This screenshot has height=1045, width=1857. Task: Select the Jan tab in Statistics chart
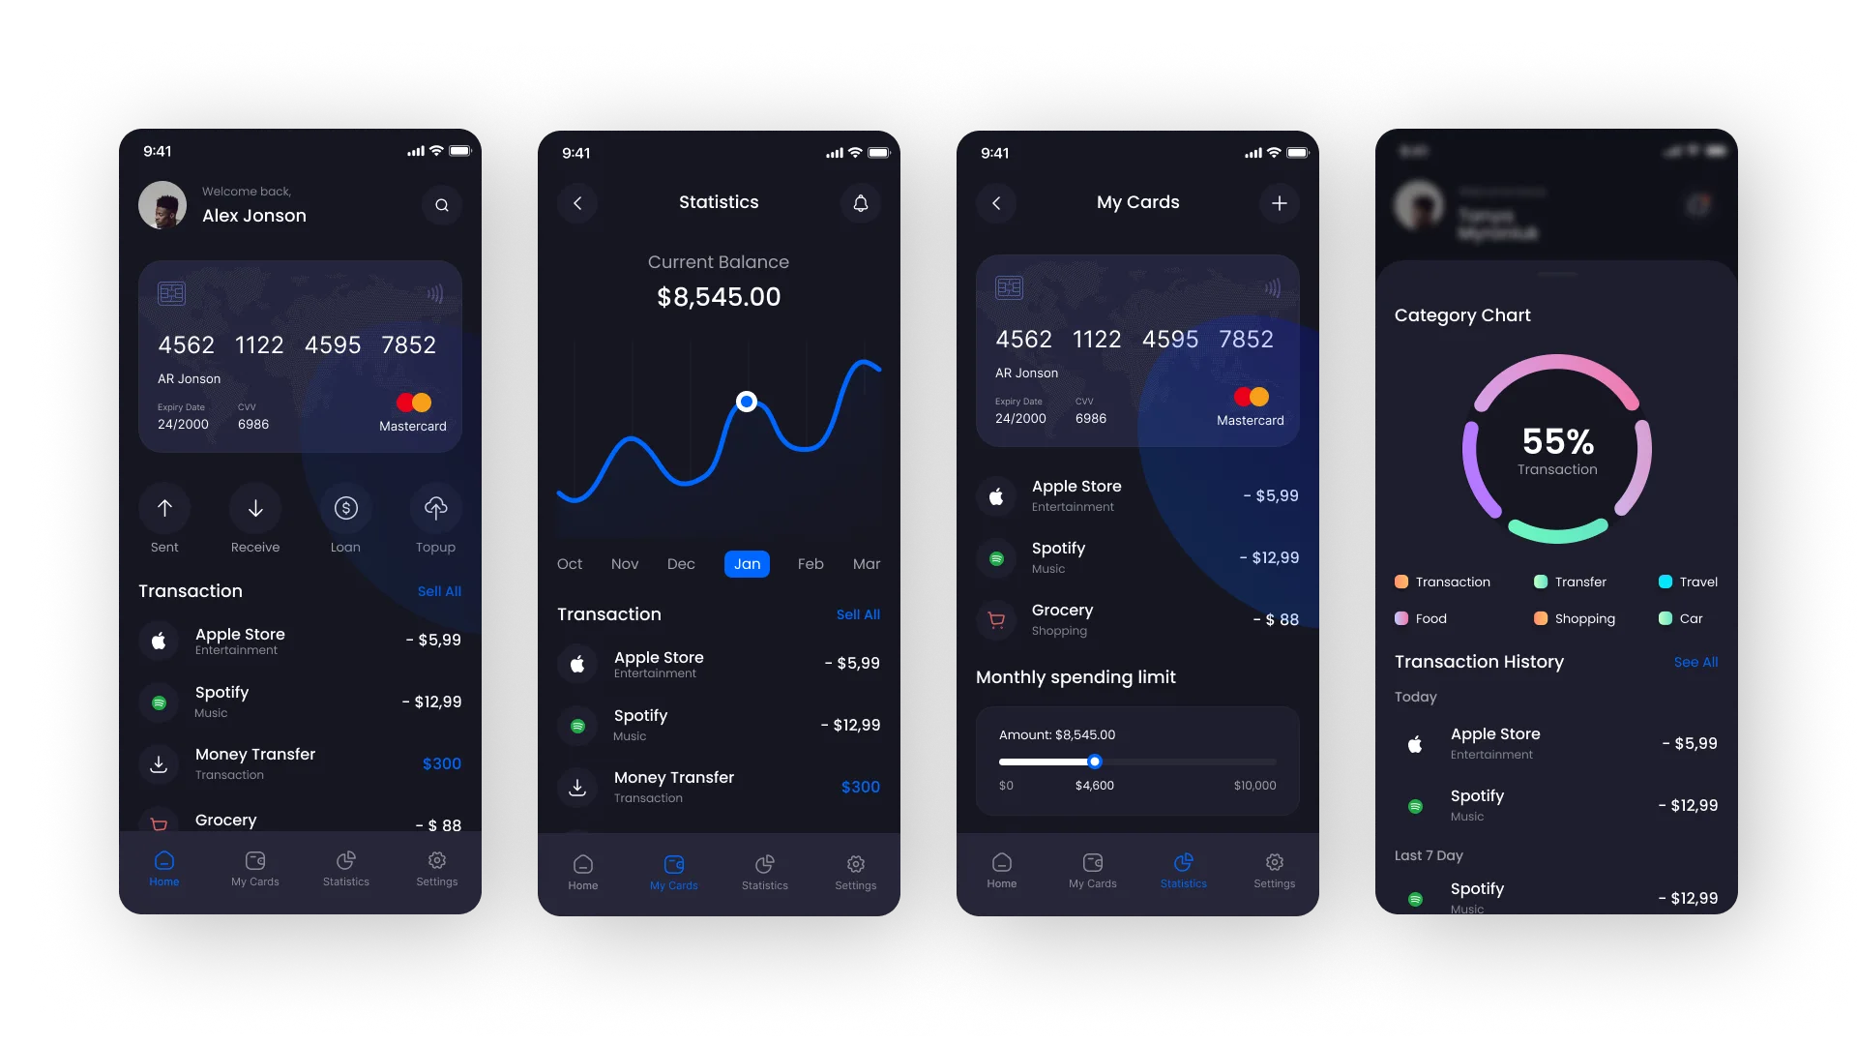point(748,563)
